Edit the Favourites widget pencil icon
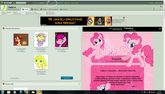 (x=79, y=84)
